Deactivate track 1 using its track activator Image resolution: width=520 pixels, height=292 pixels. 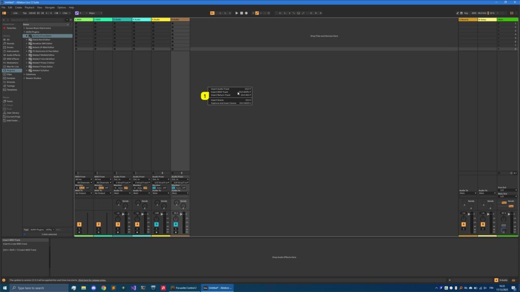[x=79, y=224]
